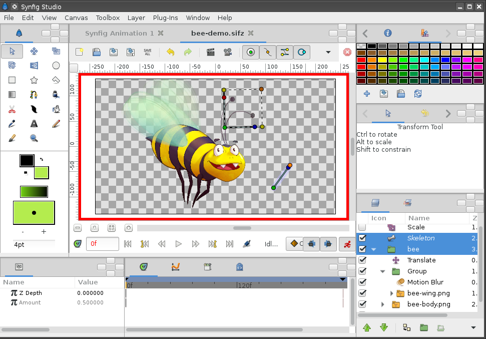This screenshot has height=339, width=486.
Task: Select the Spline tool
Action: point(34,94)
